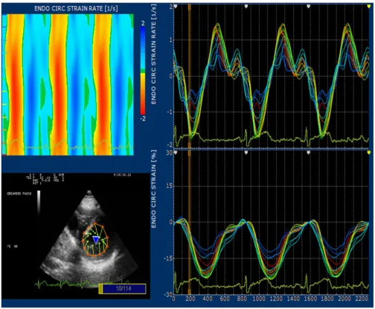
Task: Select white heart marker near 850 ms, circ strain graph
Action: 246,153
